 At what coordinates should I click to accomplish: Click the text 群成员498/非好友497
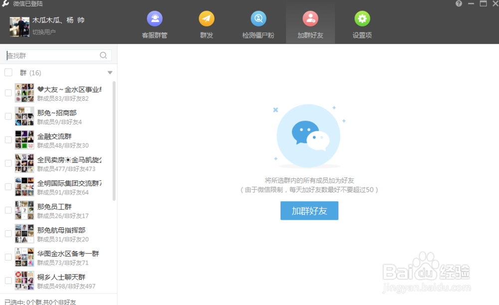coord(66,286)
